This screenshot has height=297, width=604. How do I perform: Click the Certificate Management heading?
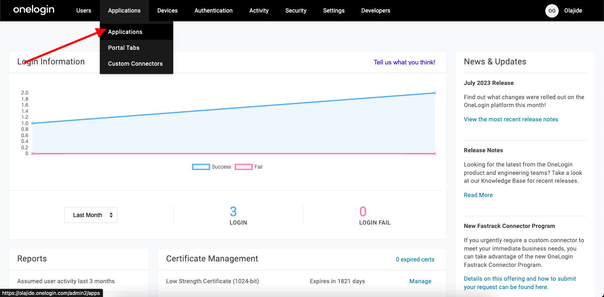click(212, 259)
